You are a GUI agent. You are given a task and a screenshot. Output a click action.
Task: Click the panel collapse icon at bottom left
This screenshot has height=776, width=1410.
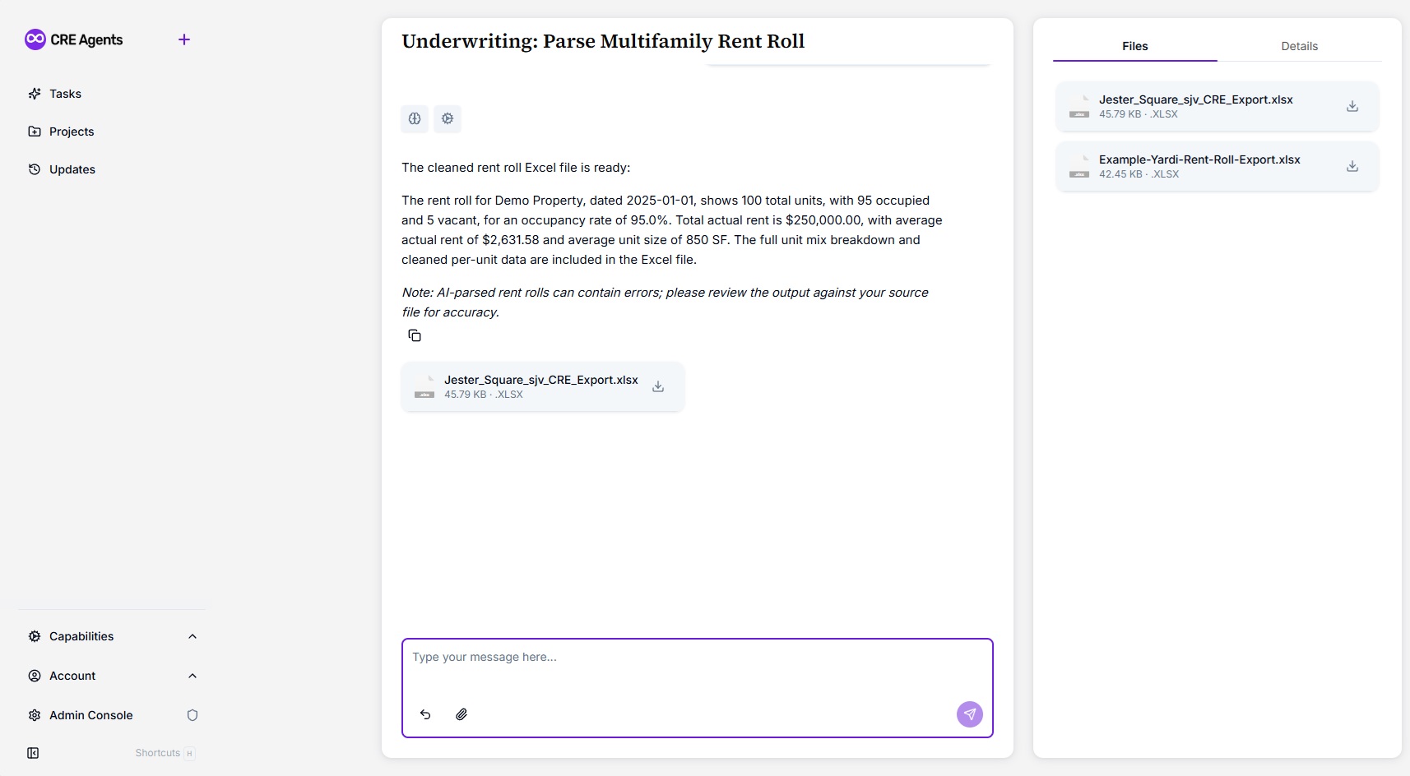click(33, 753)
